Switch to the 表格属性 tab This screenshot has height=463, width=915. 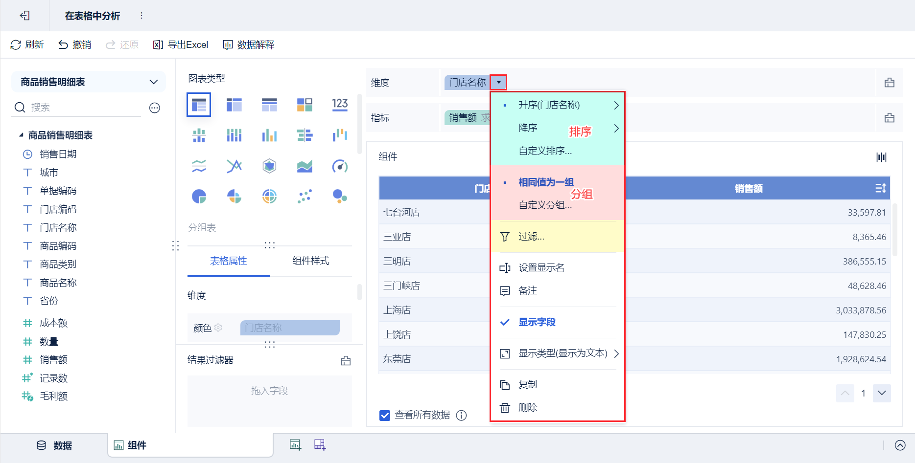229,261
